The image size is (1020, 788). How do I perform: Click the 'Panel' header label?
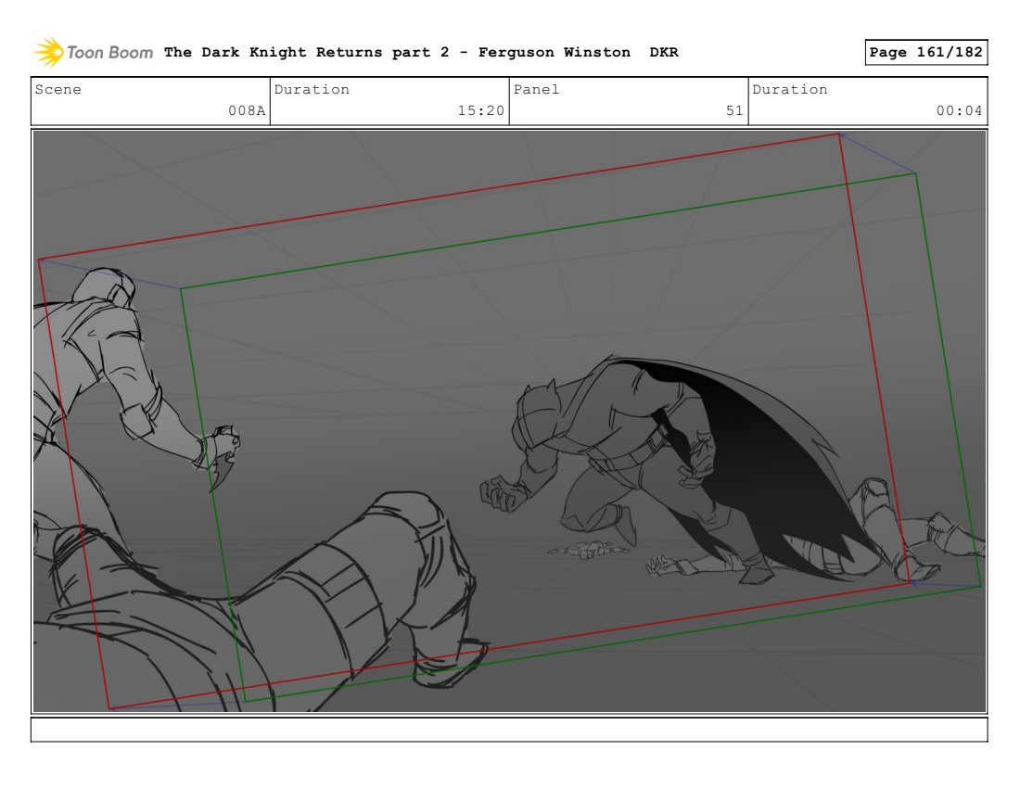click(536, 90)
